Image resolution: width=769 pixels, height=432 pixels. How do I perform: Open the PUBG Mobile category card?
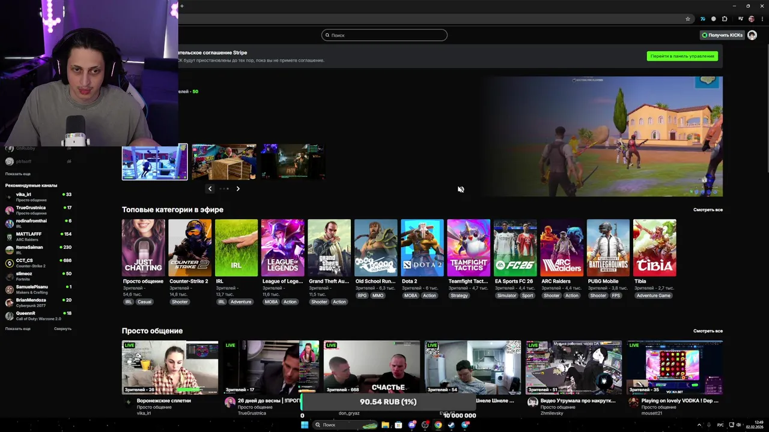608,248
